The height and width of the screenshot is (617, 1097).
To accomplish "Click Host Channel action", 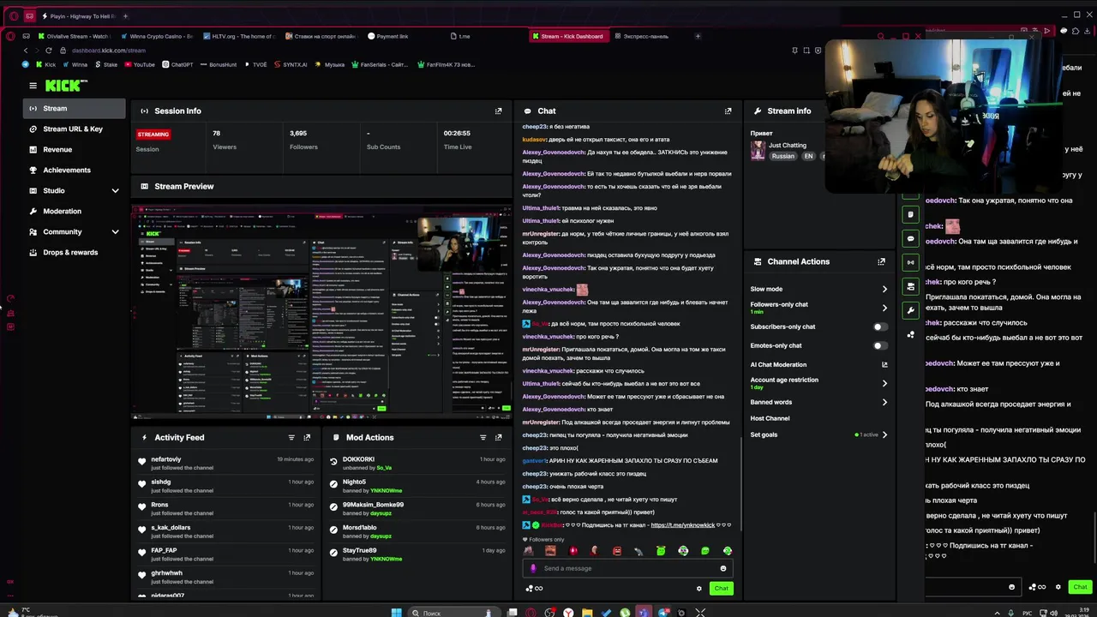I will click(770, 418).
